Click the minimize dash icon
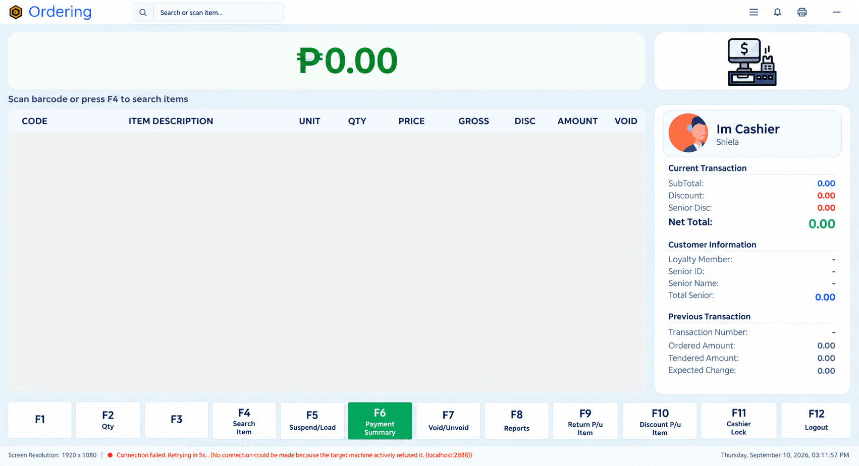 (x=837, y=12)
